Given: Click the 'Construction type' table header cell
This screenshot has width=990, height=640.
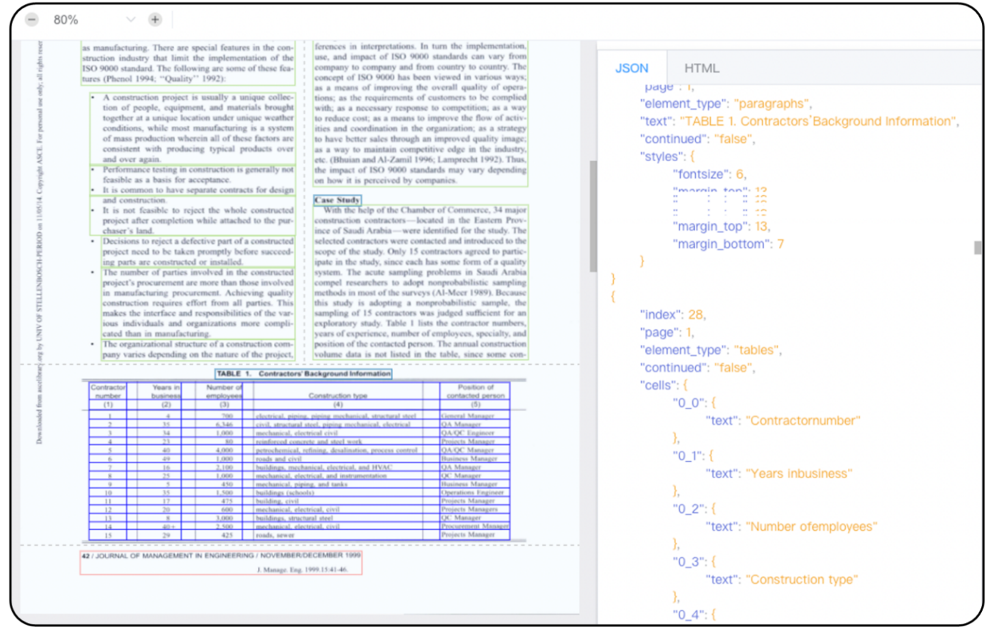Looking at the screenshot, I should 337,391.
